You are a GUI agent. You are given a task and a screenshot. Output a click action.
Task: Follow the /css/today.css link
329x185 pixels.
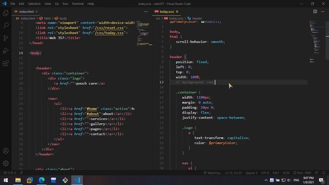[109, 33]
